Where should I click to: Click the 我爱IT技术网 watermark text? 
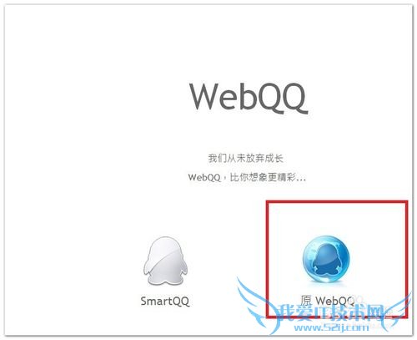(331, 312)
